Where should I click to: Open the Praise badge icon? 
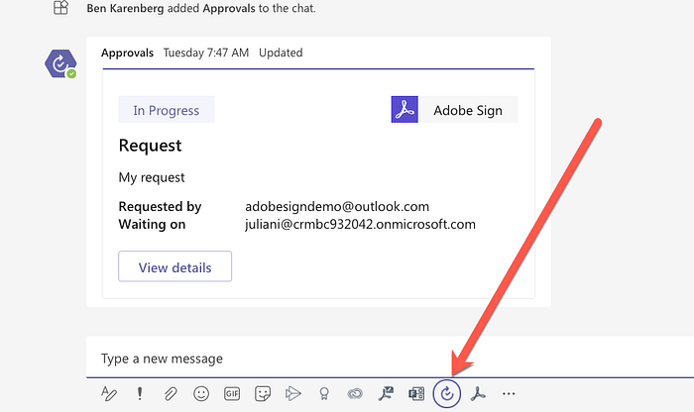(324, 393)
